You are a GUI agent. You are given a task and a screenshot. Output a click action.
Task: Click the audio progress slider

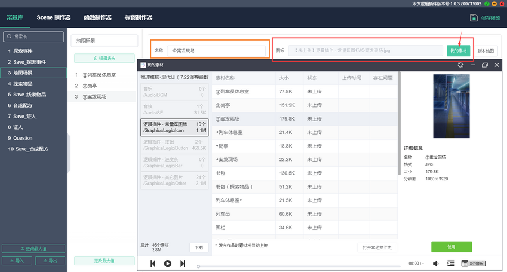[299, 266]
